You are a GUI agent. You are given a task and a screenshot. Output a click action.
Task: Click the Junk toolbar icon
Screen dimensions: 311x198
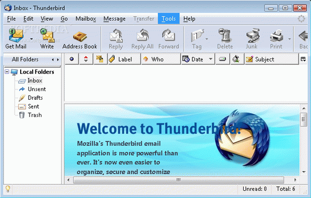click(252, 35)
